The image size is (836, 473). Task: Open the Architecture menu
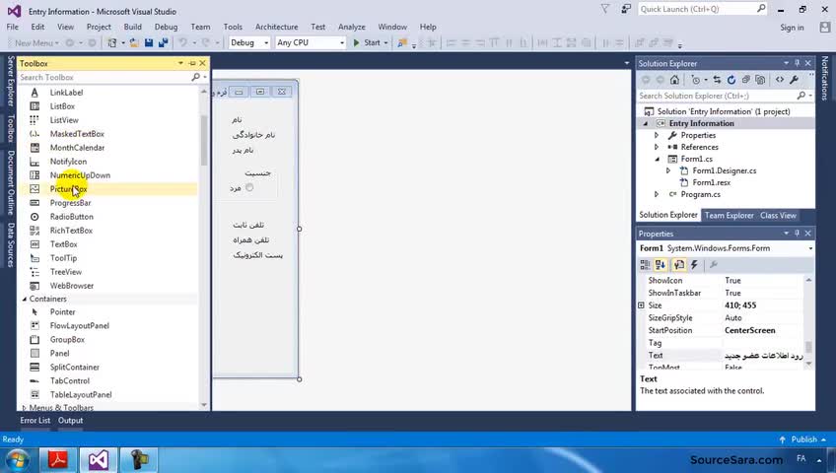pos(276,27)
